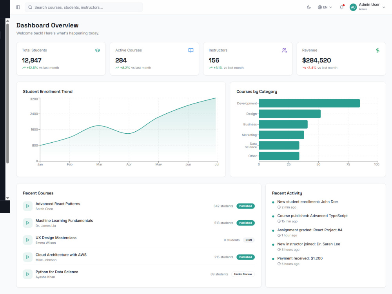Click the -2.4% downward trend icon
Viewport: 392px width, 294px height.
(304, 68)
